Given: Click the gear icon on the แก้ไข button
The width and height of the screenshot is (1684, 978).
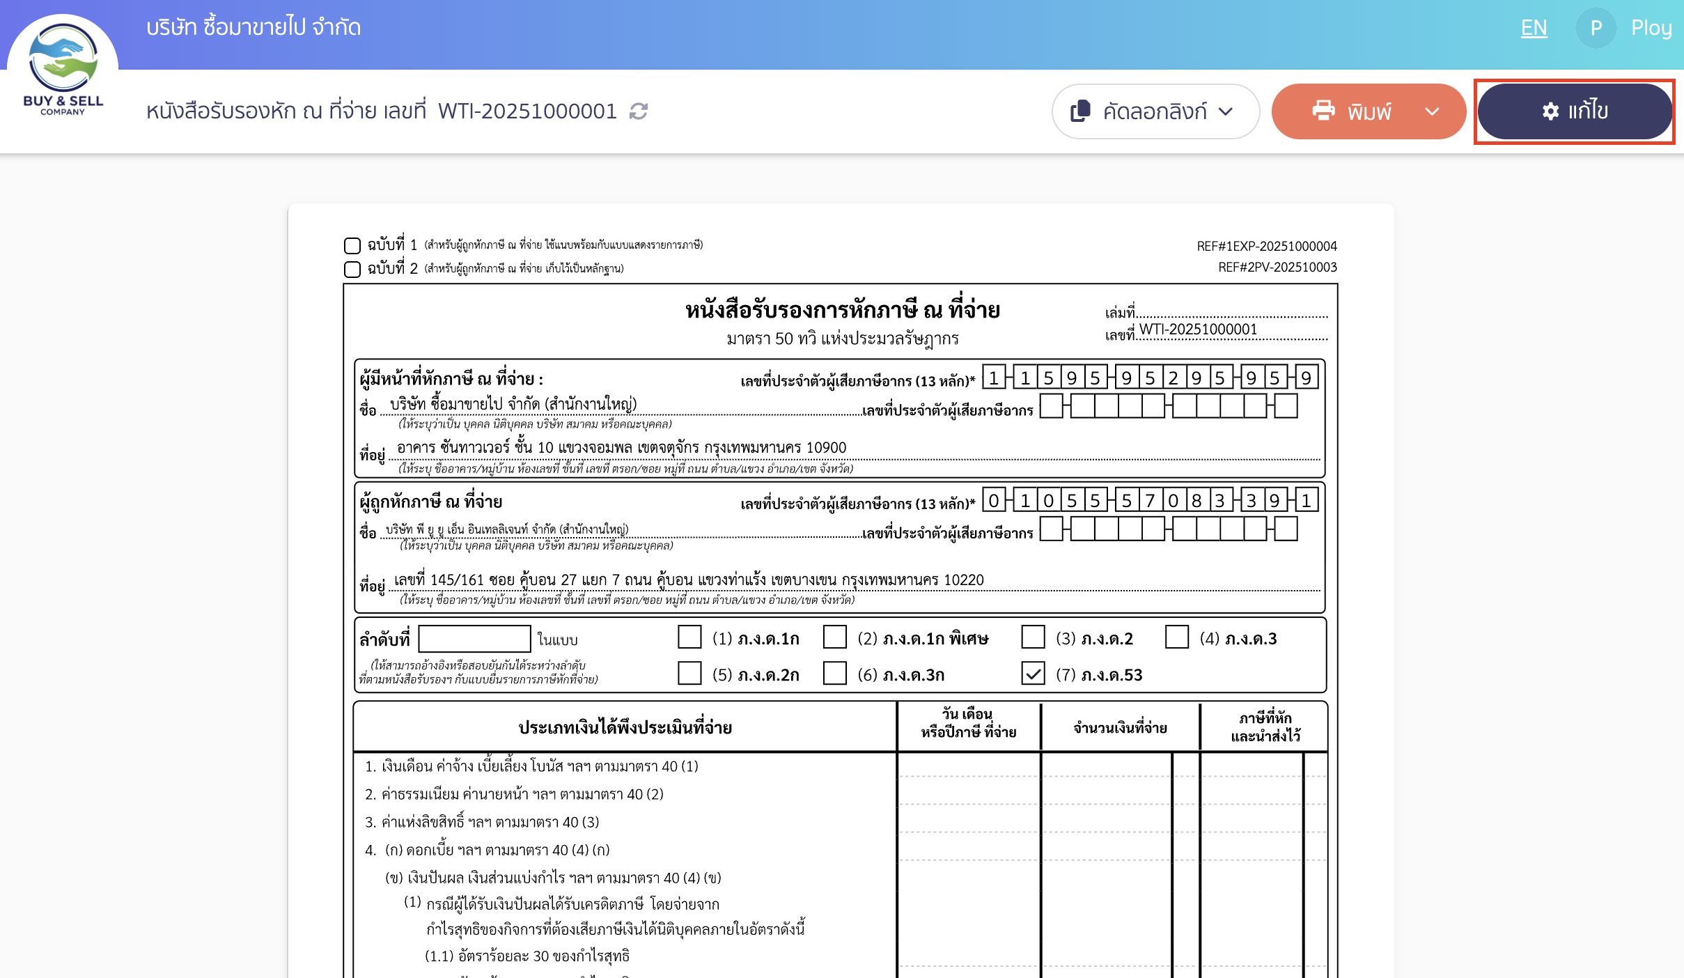Looking at the screenshot, I should click(x=1550, y=111).
